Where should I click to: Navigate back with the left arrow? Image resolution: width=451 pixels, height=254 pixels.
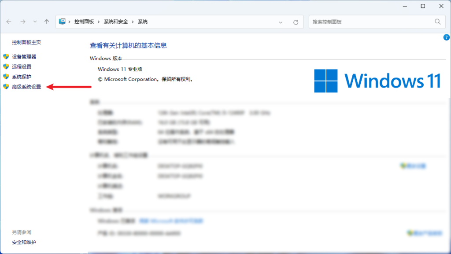tap(9, 21)
